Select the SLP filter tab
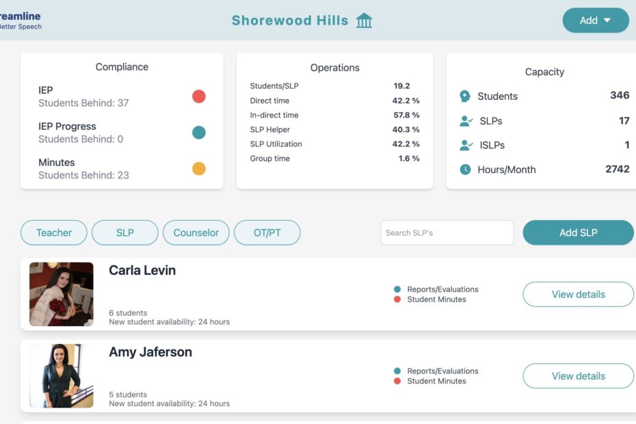The image size is (636, 424). click(x=125, y=233)
